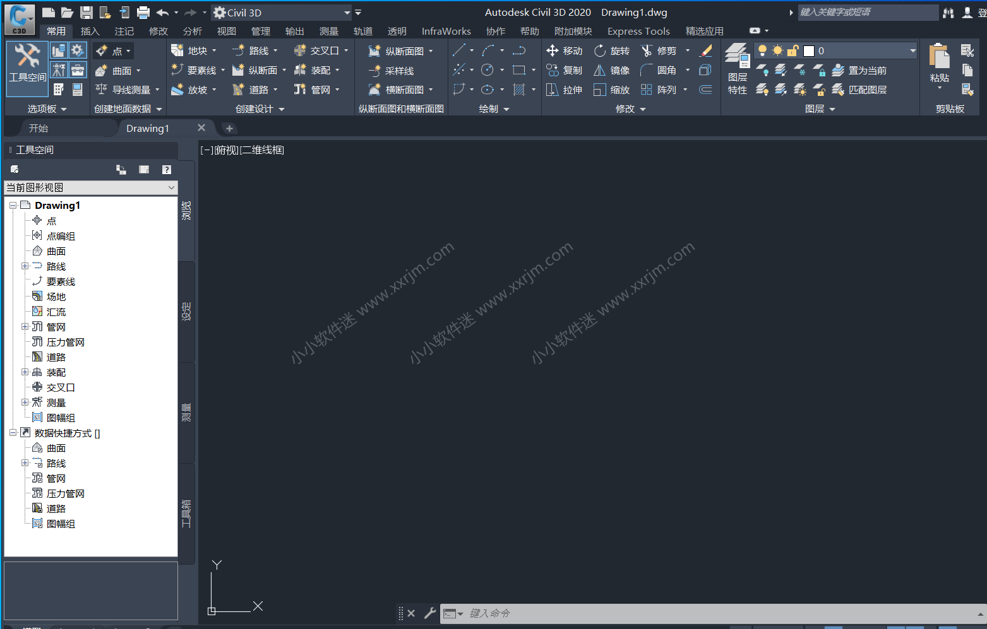Collapse the Drawing1 tree root

click(x=13, y=206)
